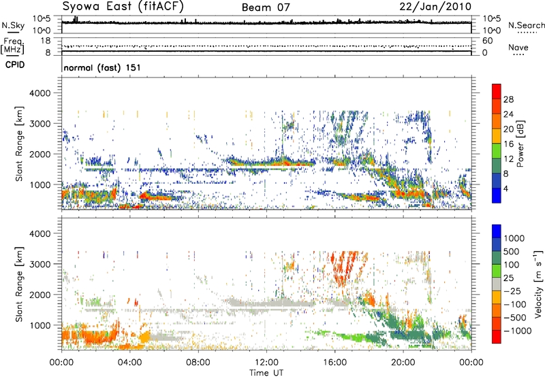
Task: Click the '-25' velocity scale label
Action: [512, 291]
